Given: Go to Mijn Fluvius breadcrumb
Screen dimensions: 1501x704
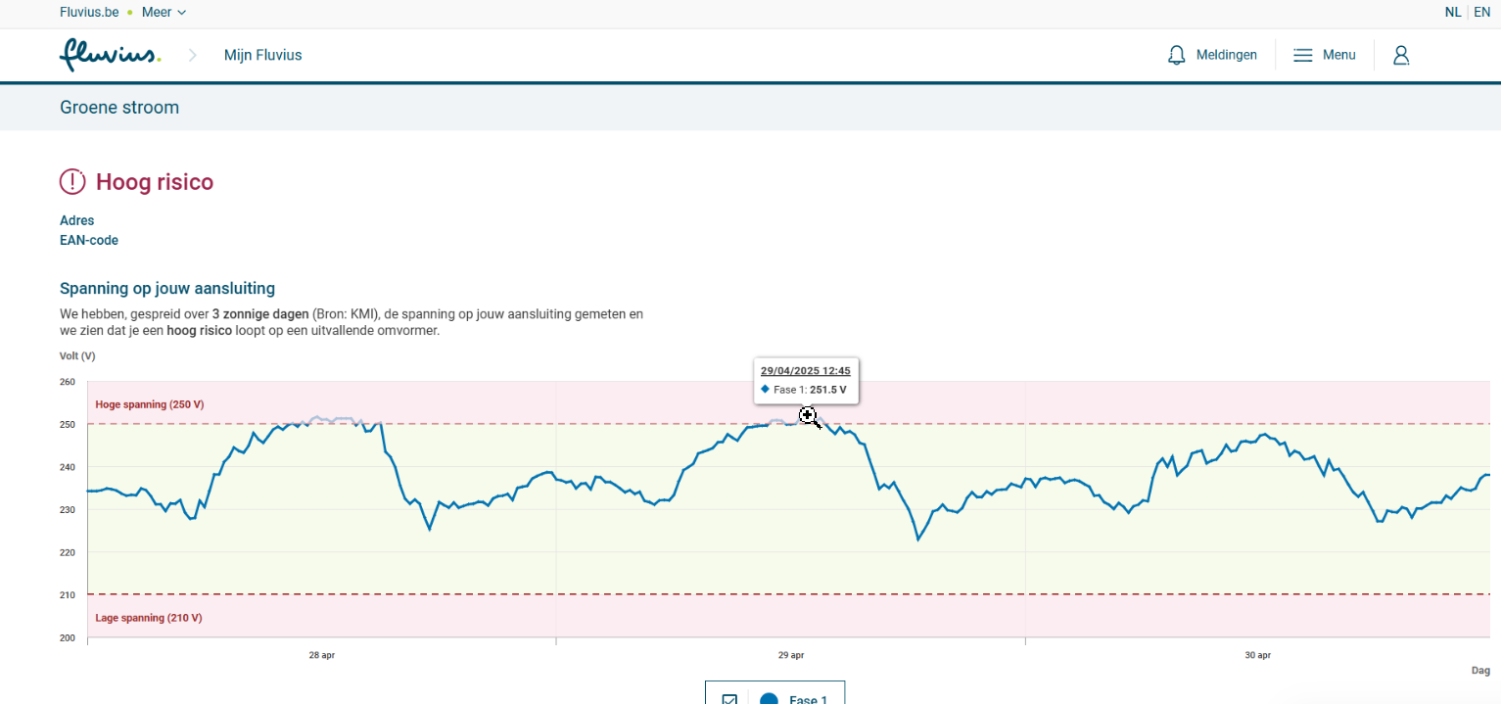Looking at the screenshot, I should [x=262, y=55].
